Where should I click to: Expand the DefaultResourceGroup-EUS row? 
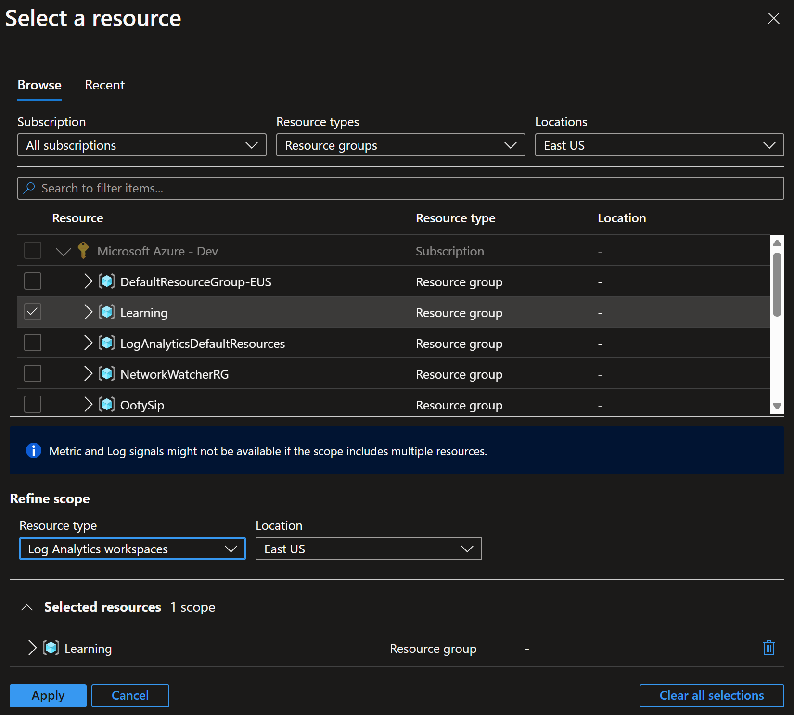(88, 281)
